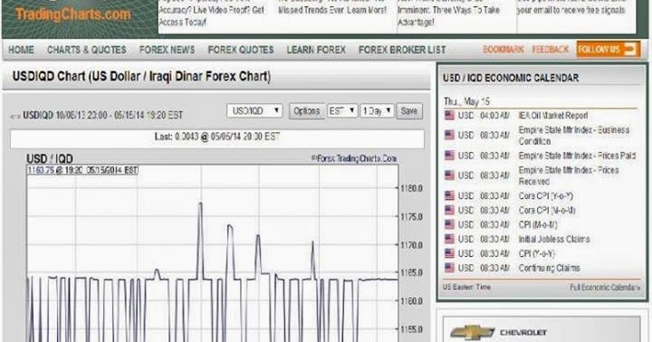Viewport: 652px width, 342px height.
Task: Open Core CPI (Y-o-Y) event
Action: pyautogui.click(x=545, y=195)
